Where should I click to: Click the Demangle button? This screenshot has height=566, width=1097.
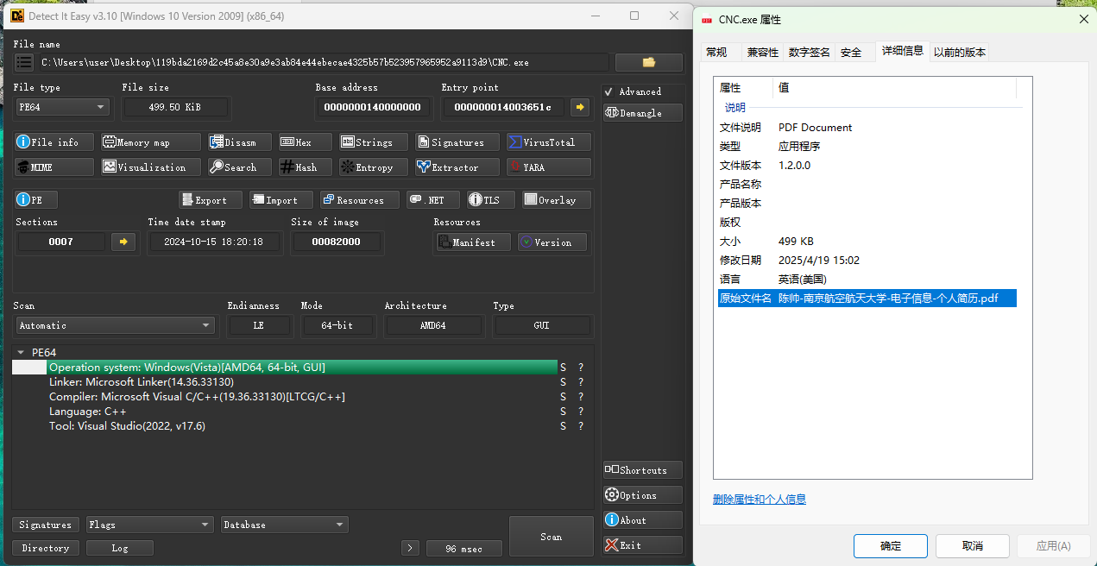[x=643, y=113]
